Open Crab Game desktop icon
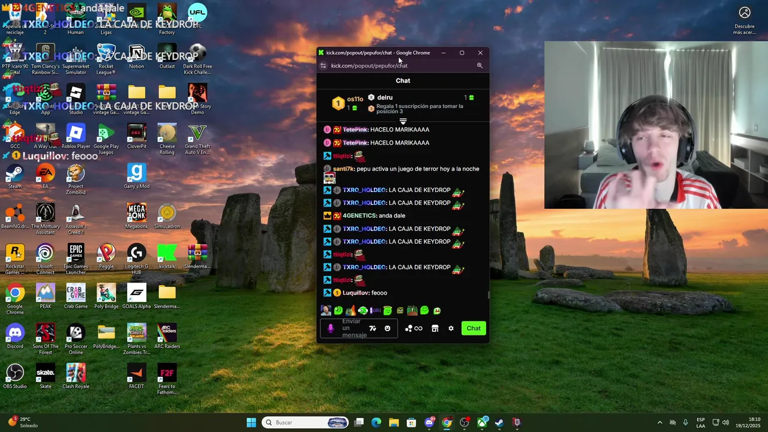The image size is (768, 432). (x=76, y=297)
